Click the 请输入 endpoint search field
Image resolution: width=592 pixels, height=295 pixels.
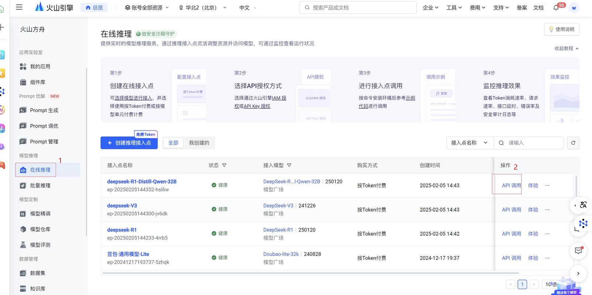529,143
